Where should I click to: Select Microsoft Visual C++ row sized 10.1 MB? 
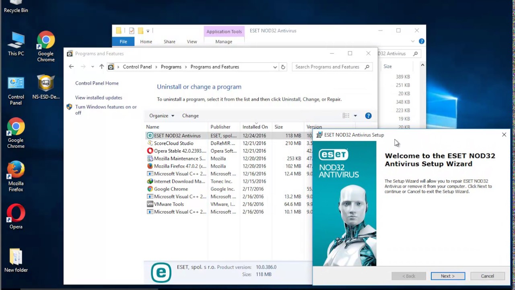click(x=229, y=212)
